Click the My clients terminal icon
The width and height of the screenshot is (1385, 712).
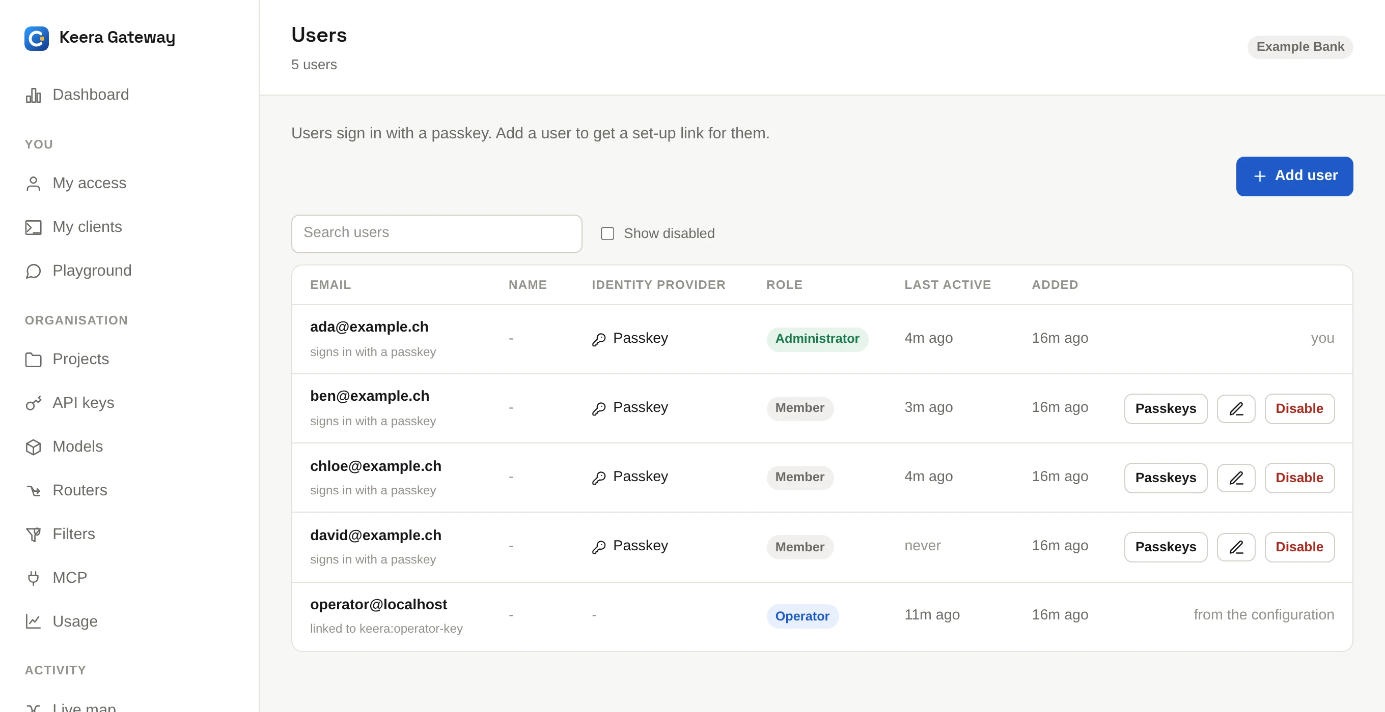(33, 227)
